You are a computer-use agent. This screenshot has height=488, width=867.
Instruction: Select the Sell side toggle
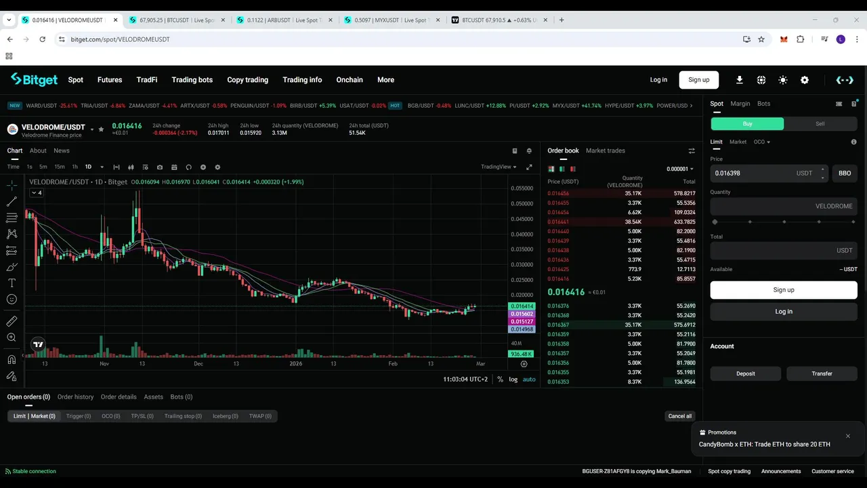point(820,124)
